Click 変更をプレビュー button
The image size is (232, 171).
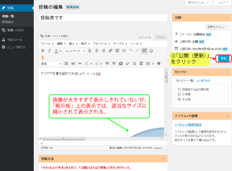coord(217,27)
